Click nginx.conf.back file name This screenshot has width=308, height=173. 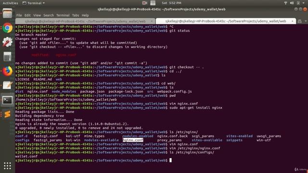(172, 136)
